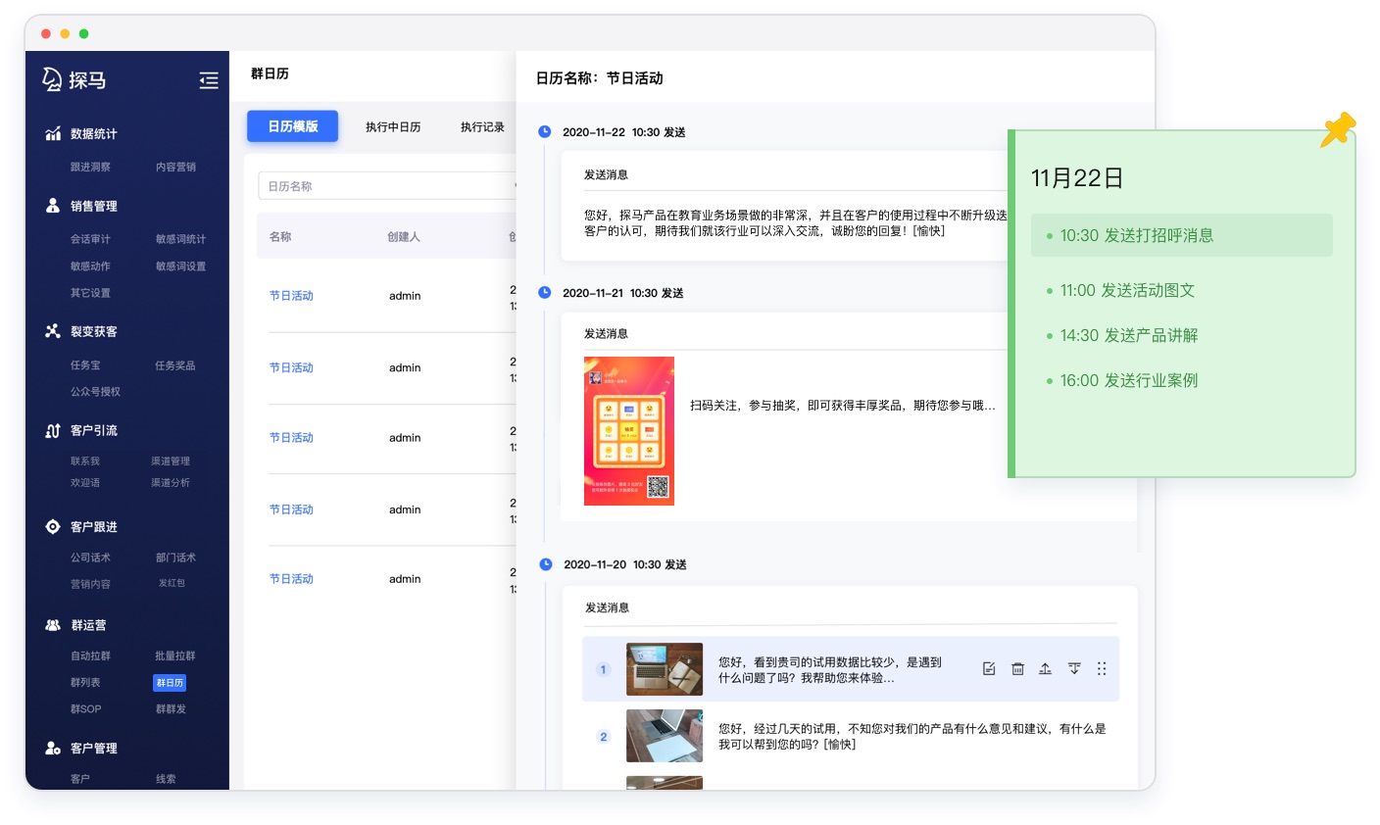Click the 日历名称 search field
1380x825 pixels.
pos(387,186)
